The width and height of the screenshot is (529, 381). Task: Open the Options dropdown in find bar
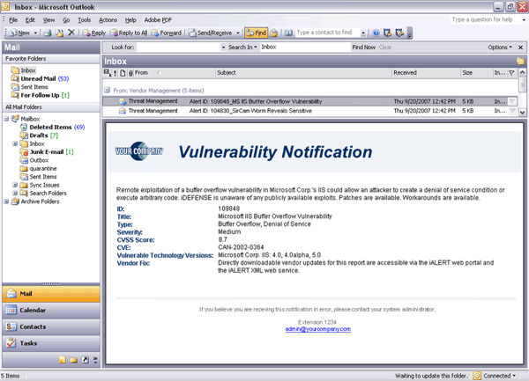point(500,48)
